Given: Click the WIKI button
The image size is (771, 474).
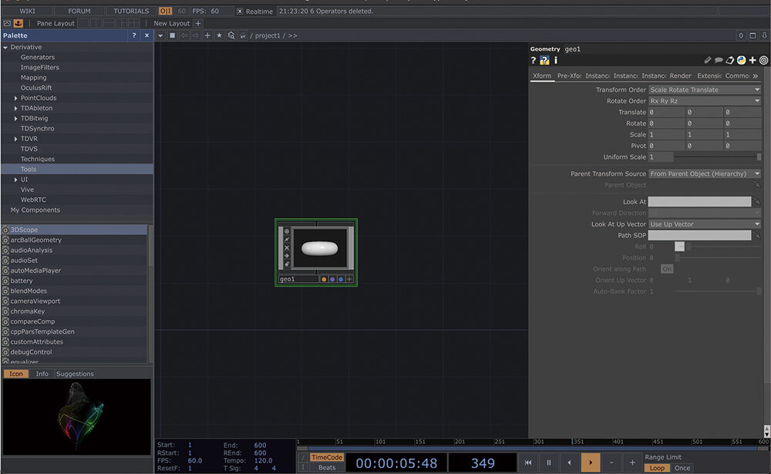Looking at the screenshot, I should click(27, 12).
